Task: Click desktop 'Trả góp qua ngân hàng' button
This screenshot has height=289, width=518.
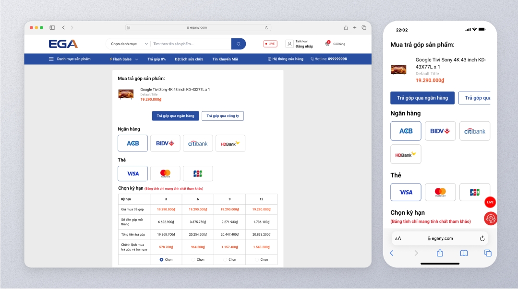Action: 175,116
